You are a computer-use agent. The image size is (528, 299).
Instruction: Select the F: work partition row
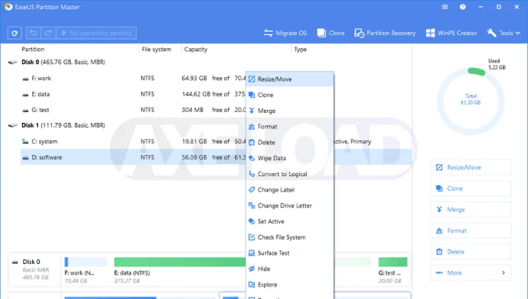click(215, 78)
